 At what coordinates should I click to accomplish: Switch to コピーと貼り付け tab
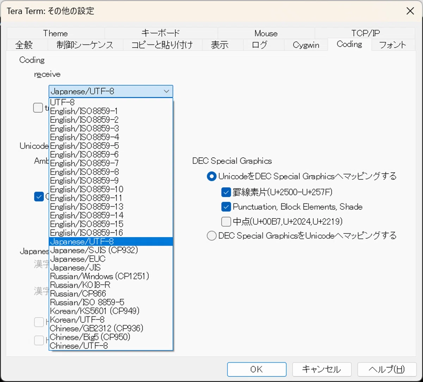[x=162, y=45]
